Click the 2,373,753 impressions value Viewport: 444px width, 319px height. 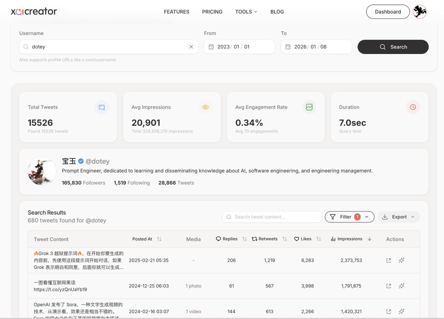pos(351,260)
